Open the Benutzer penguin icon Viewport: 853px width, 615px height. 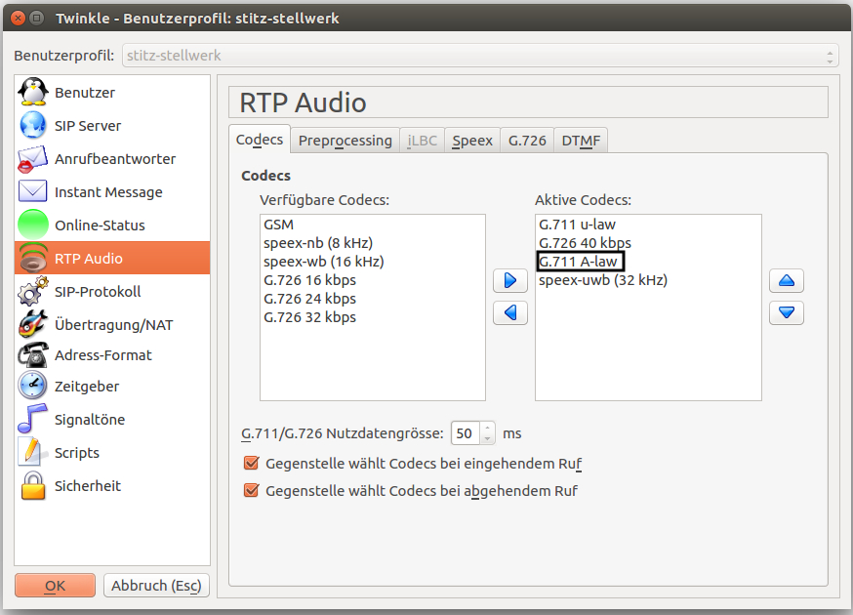[33, 92]
